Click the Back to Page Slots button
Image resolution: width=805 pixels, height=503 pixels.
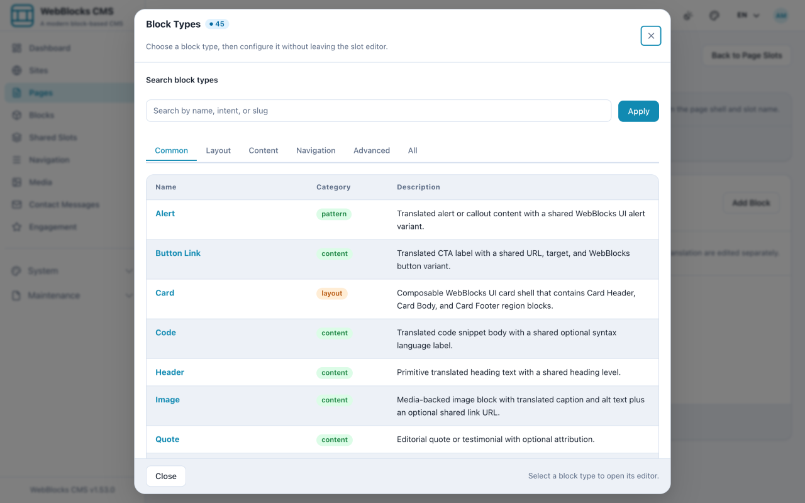[747, 55]
